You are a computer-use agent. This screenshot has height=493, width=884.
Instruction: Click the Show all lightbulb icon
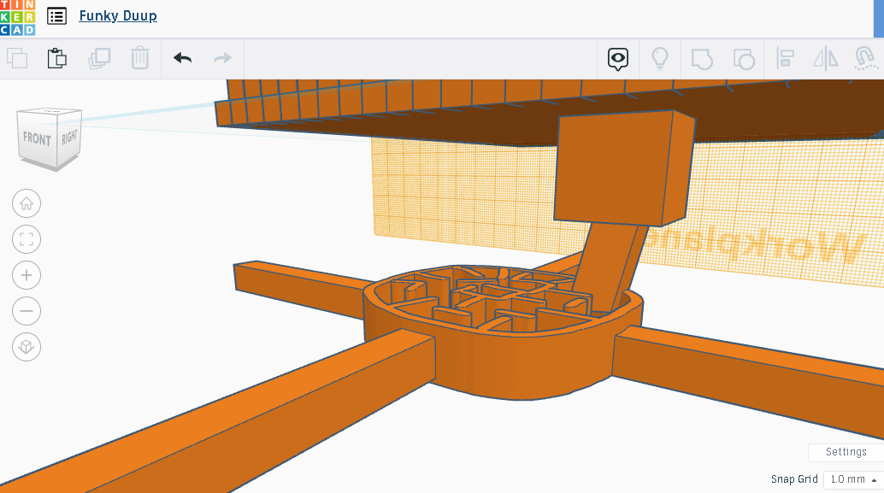point(660,59)
